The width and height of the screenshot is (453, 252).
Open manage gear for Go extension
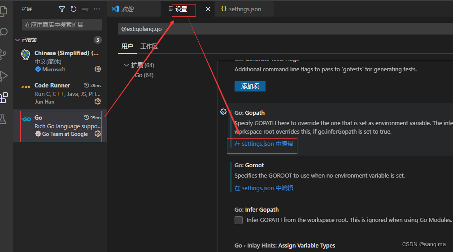(98, 134)
